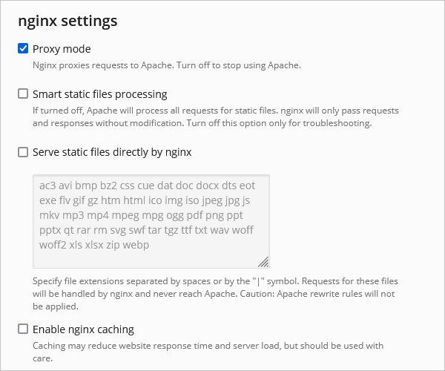Enable nginx caching checkbox
Image resolution: width=445 pixels, height=371 pixels.
23,329
